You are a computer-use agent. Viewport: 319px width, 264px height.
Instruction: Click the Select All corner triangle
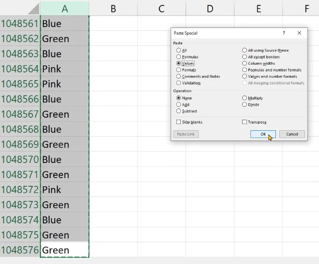click(x=34, y=9)
